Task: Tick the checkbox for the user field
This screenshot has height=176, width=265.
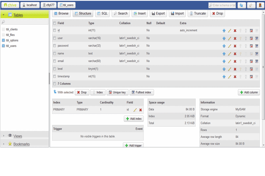Action: (x=55, y=38)
